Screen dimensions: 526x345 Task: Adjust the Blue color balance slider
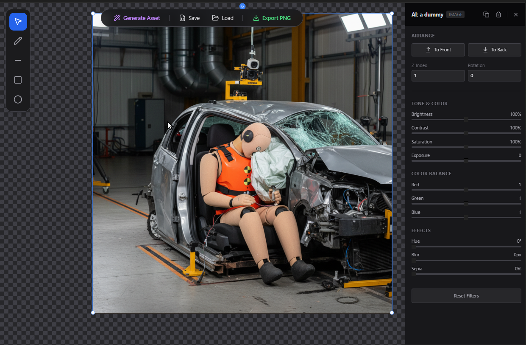pos(466,218)
